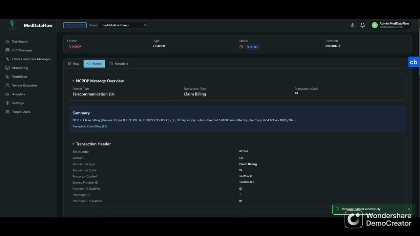Click the RECEIVED status badge
This screenshot has height=236, width=420.
[x=252, y=47]
